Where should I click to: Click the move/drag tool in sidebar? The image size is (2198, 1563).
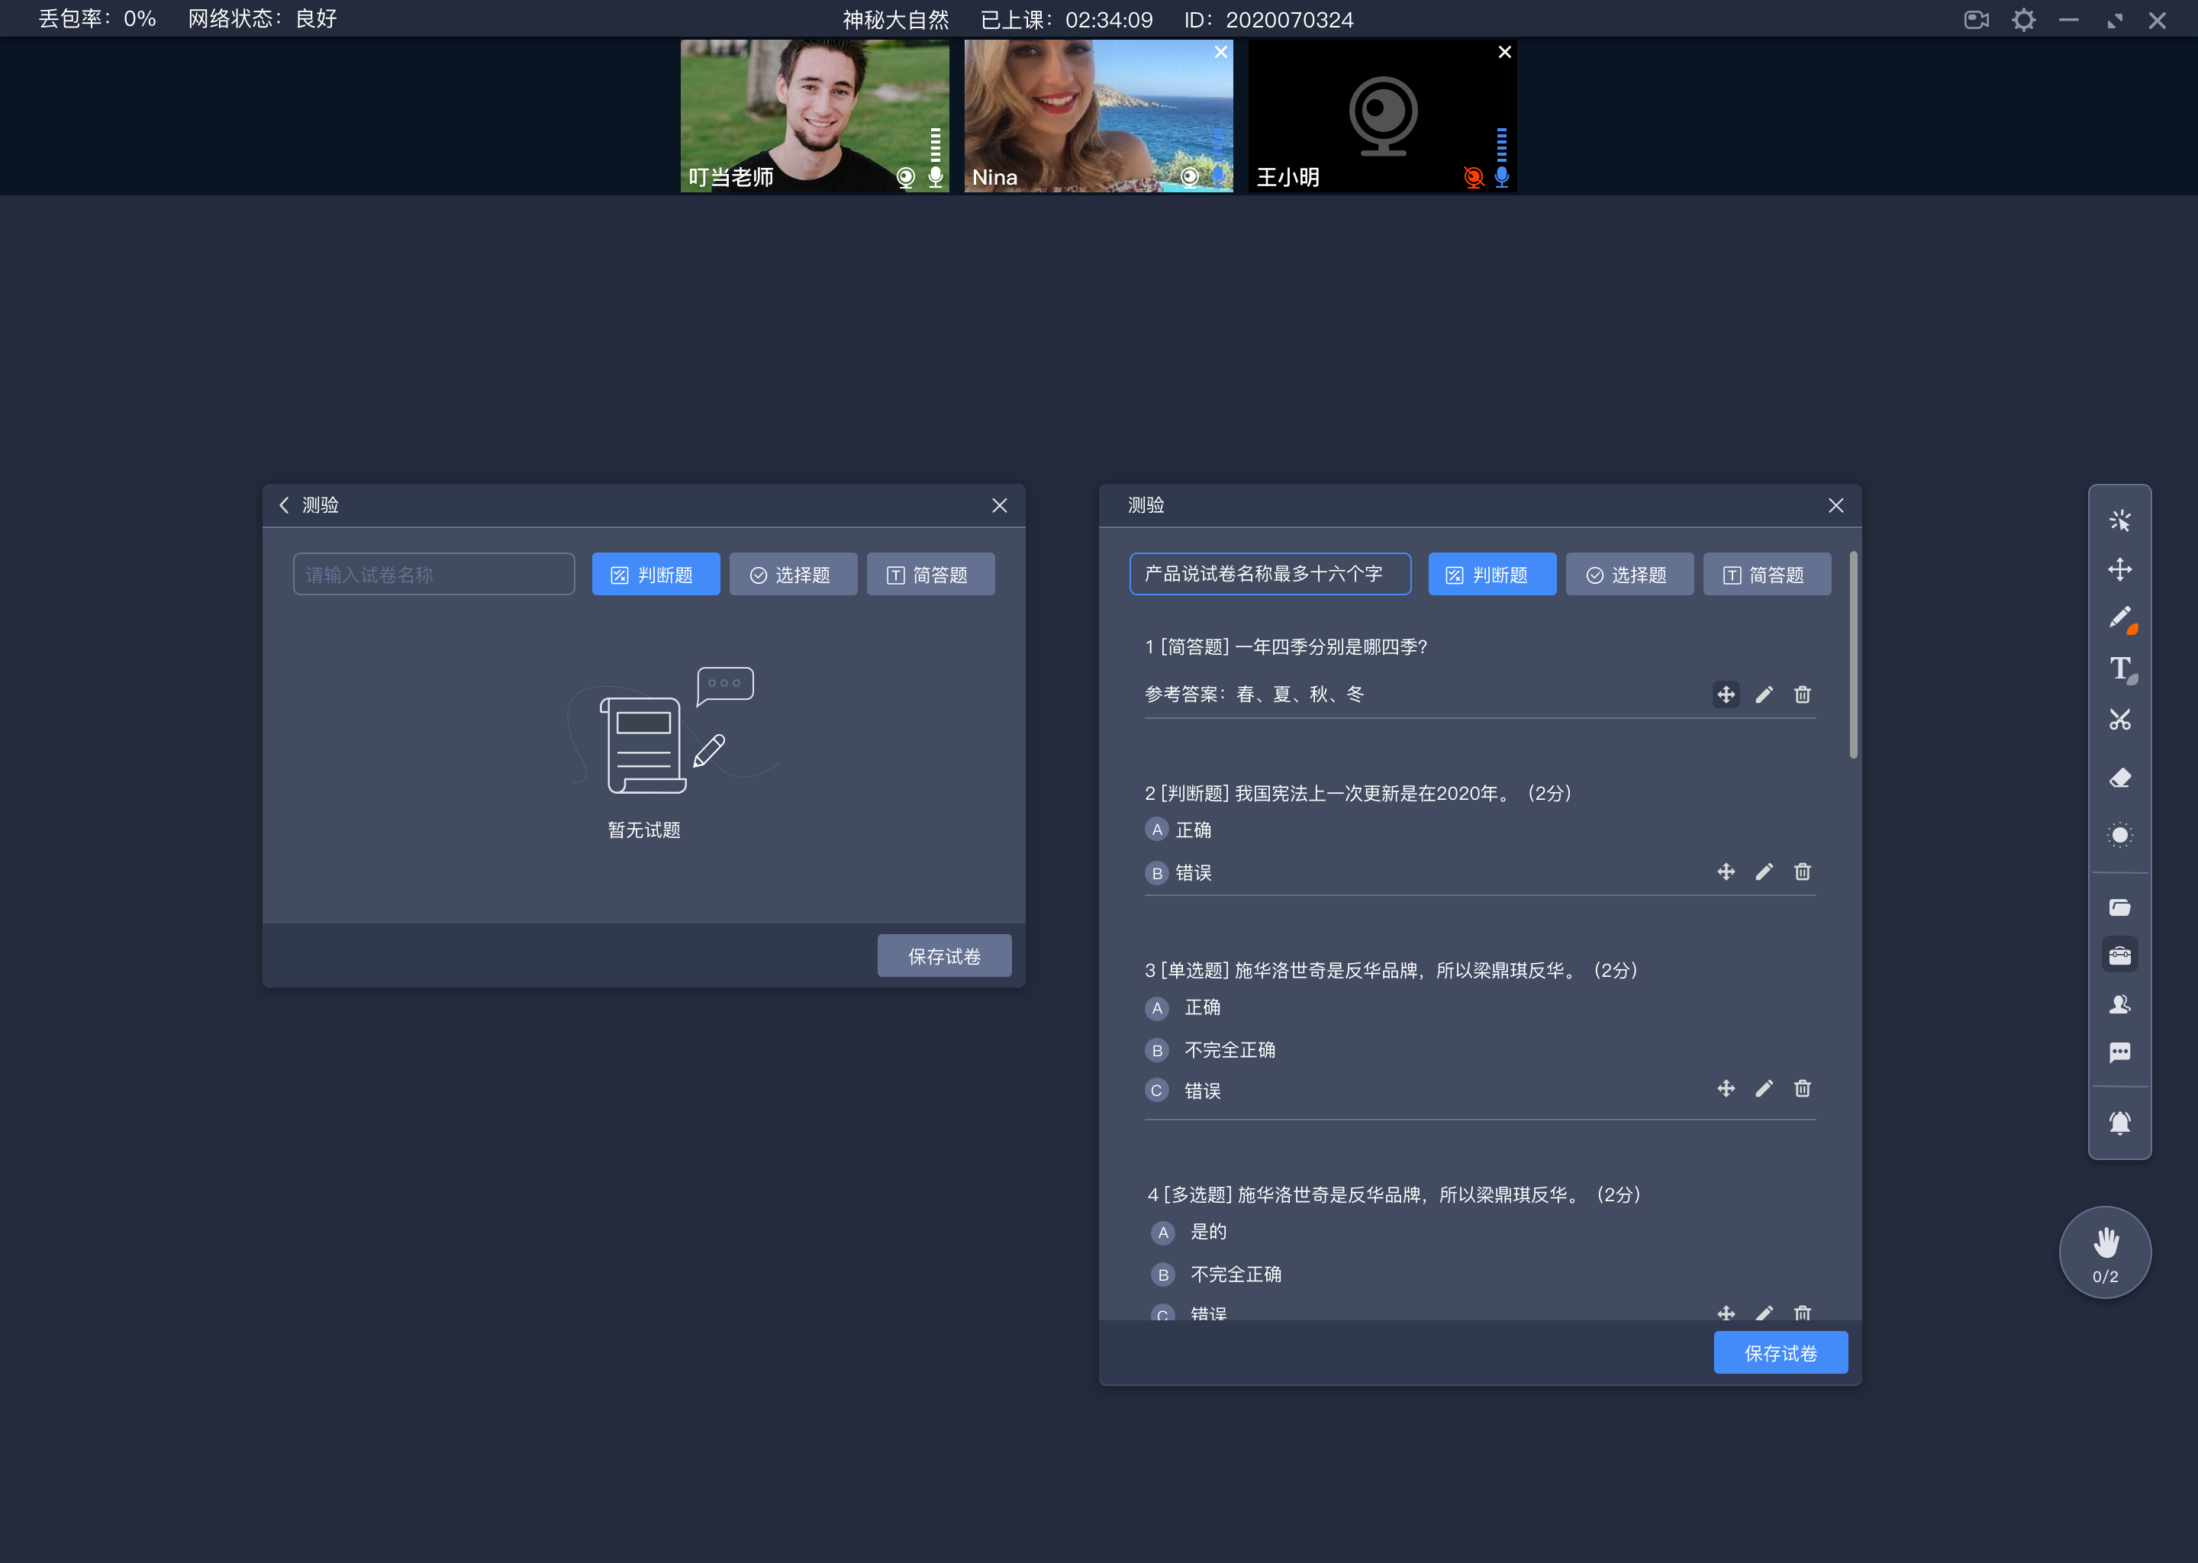[2122, 569]
